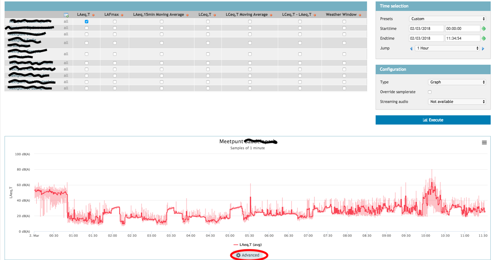Click the orange marker beside Weather Window
Viewport: 495px width, 260px height.
(360, 15)
